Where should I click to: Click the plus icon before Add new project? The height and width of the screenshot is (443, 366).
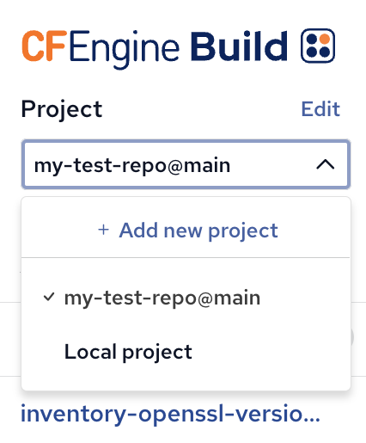[103, 230]
